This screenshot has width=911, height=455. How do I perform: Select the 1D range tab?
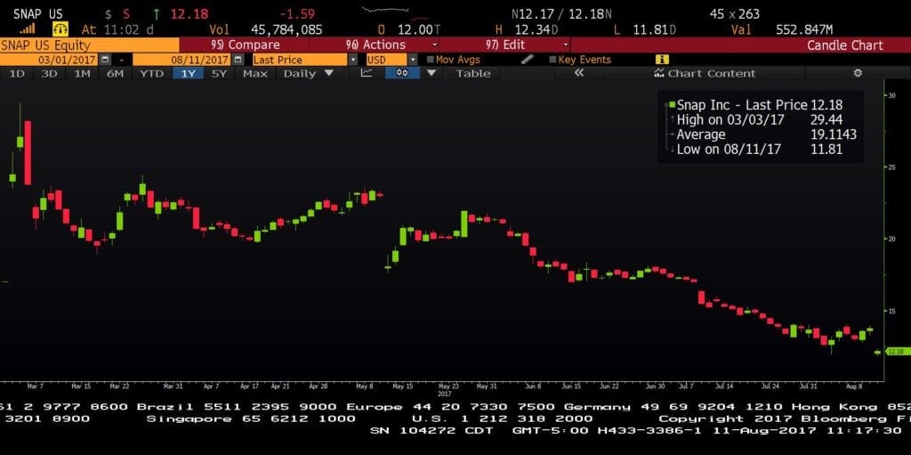pos(17,73)
